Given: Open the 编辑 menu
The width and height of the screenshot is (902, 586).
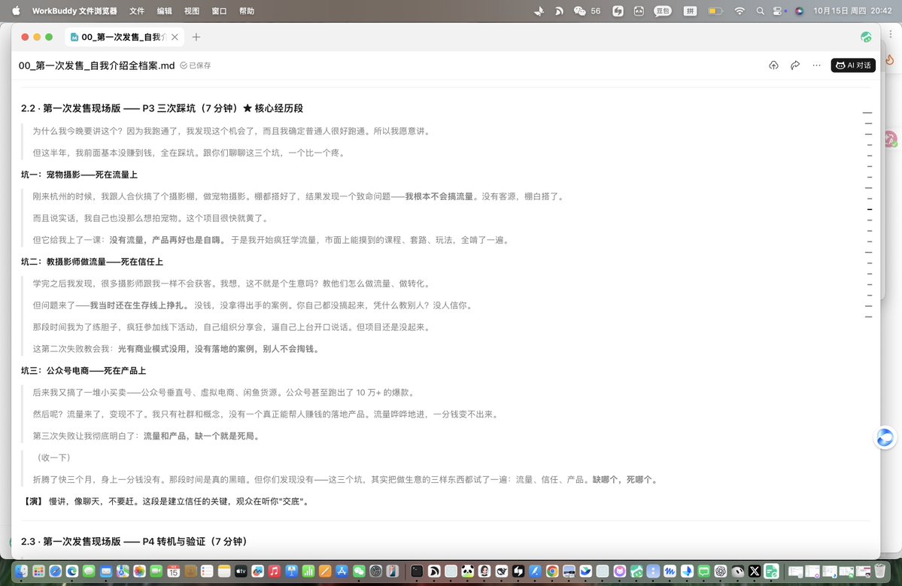Looking at the screenshot, I should click(x=165, y=11).
